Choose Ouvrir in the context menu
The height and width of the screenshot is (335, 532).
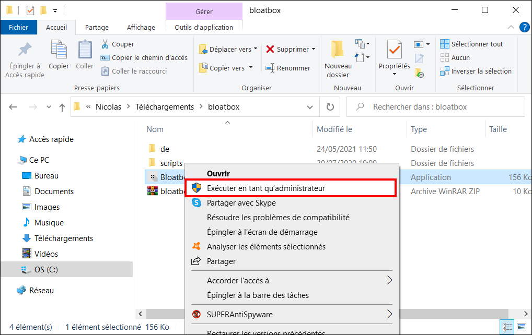click(218, 173)
